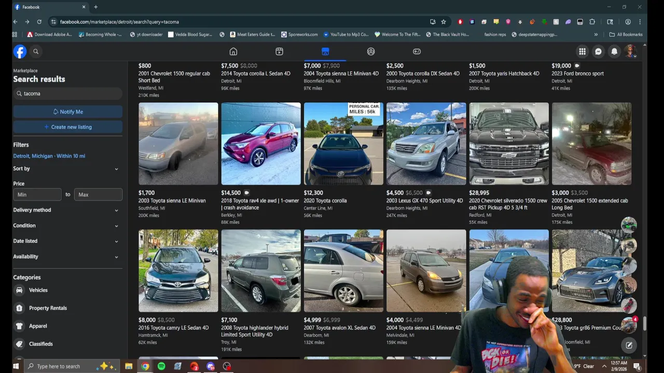Open the Chrome three-dot menu
Screen dimensions: 664x373
click(x=640, y=22)
